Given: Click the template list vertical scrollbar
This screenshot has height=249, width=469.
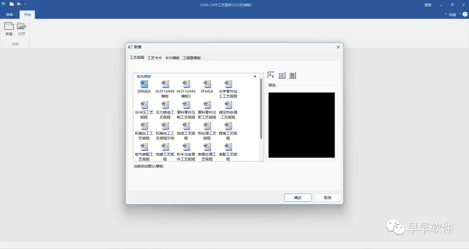Looking at the screenshot, I should click(x=261, y=109).
